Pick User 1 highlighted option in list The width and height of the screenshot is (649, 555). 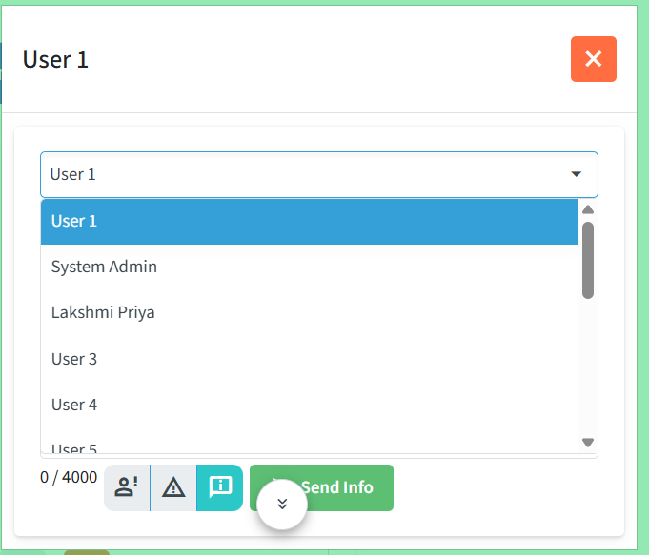coord(310,221)
